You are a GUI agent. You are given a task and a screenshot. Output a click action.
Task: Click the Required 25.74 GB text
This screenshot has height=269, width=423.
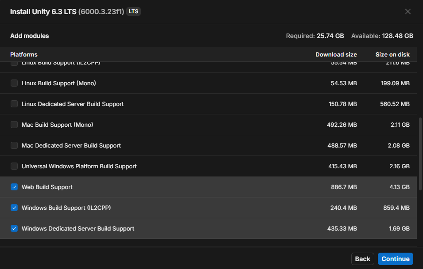(315, 36)
